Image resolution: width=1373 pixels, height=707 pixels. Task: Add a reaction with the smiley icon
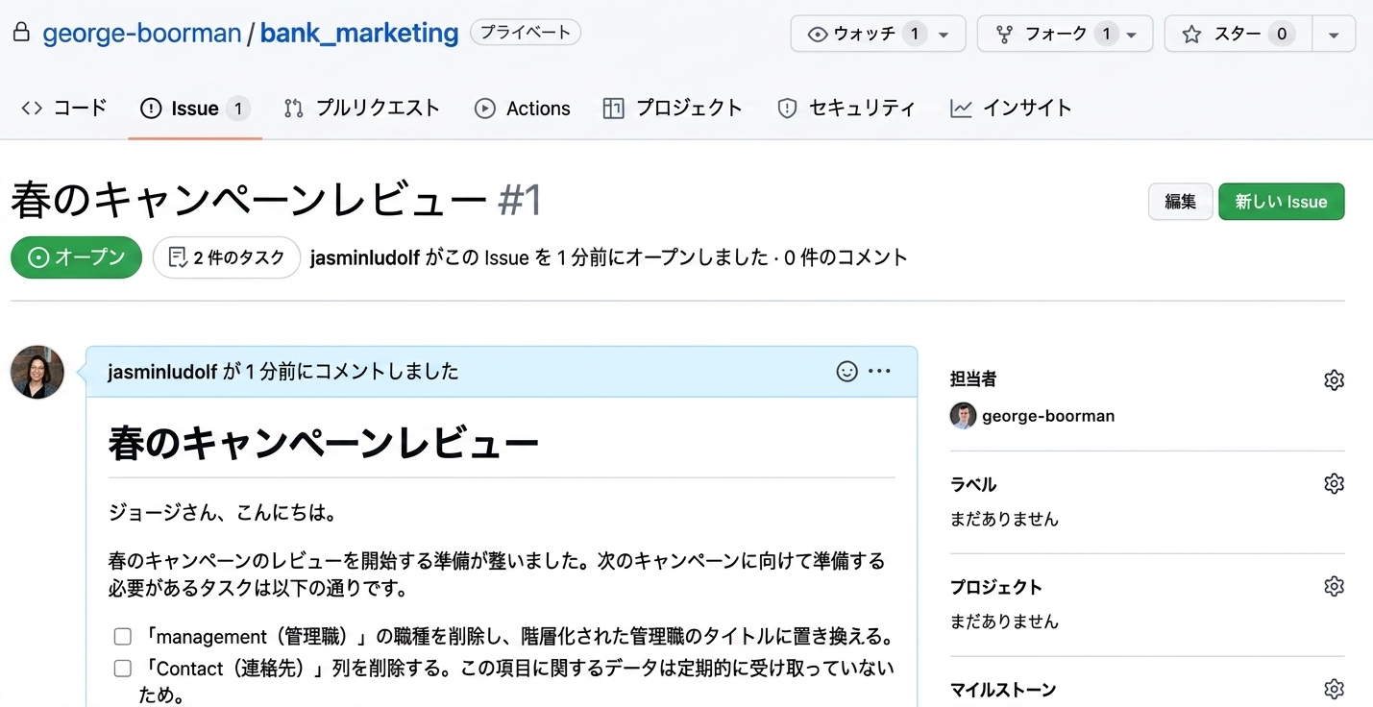846,372
